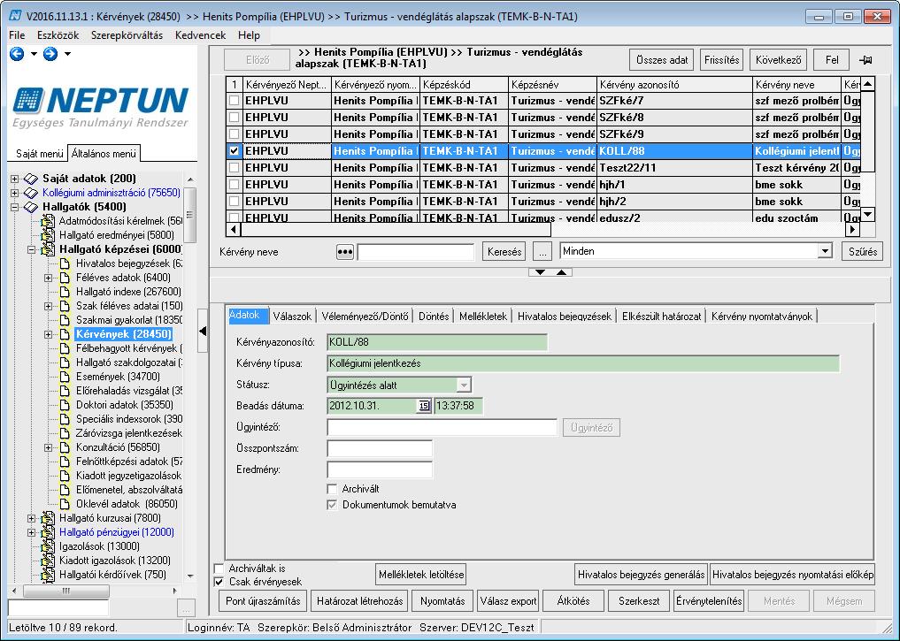Open the Kedvencek menu

coord(200,35)
